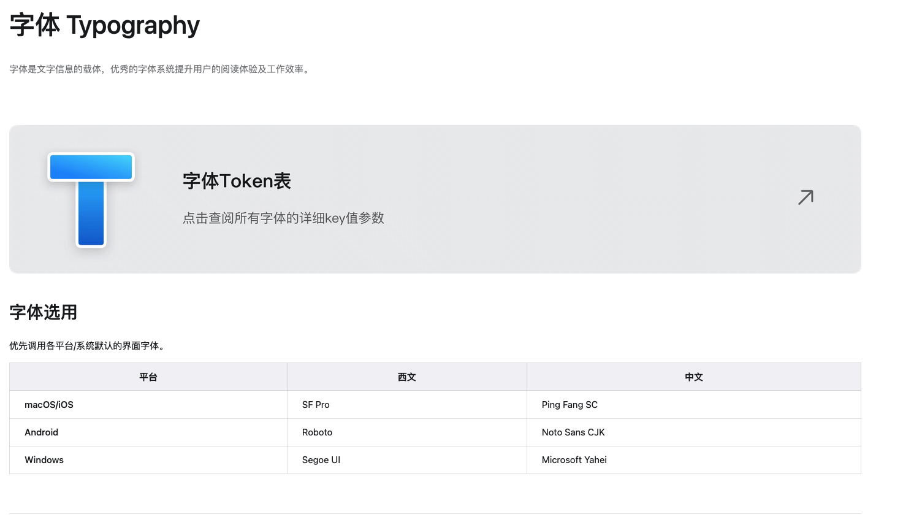
Task: Select the Windows table cell
Action: (148, 460)
